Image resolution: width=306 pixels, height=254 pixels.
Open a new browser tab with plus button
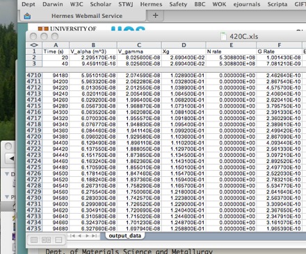(x=156, y=16)
